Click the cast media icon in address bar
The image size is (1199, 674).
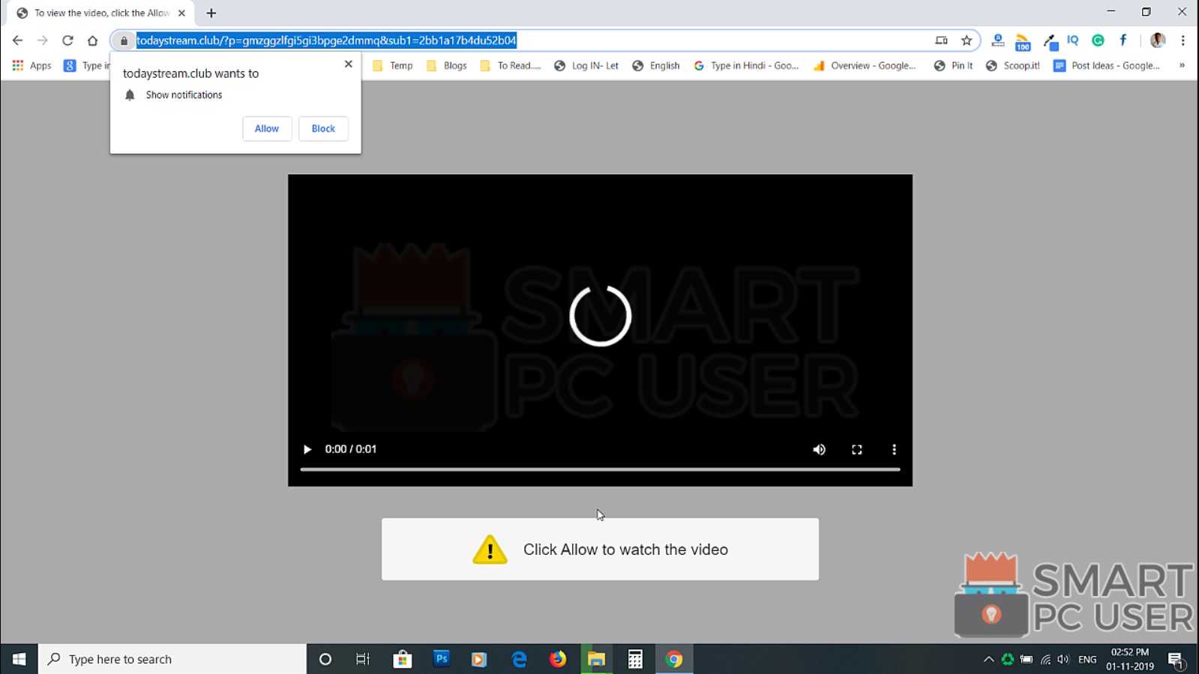pos(941,40)
